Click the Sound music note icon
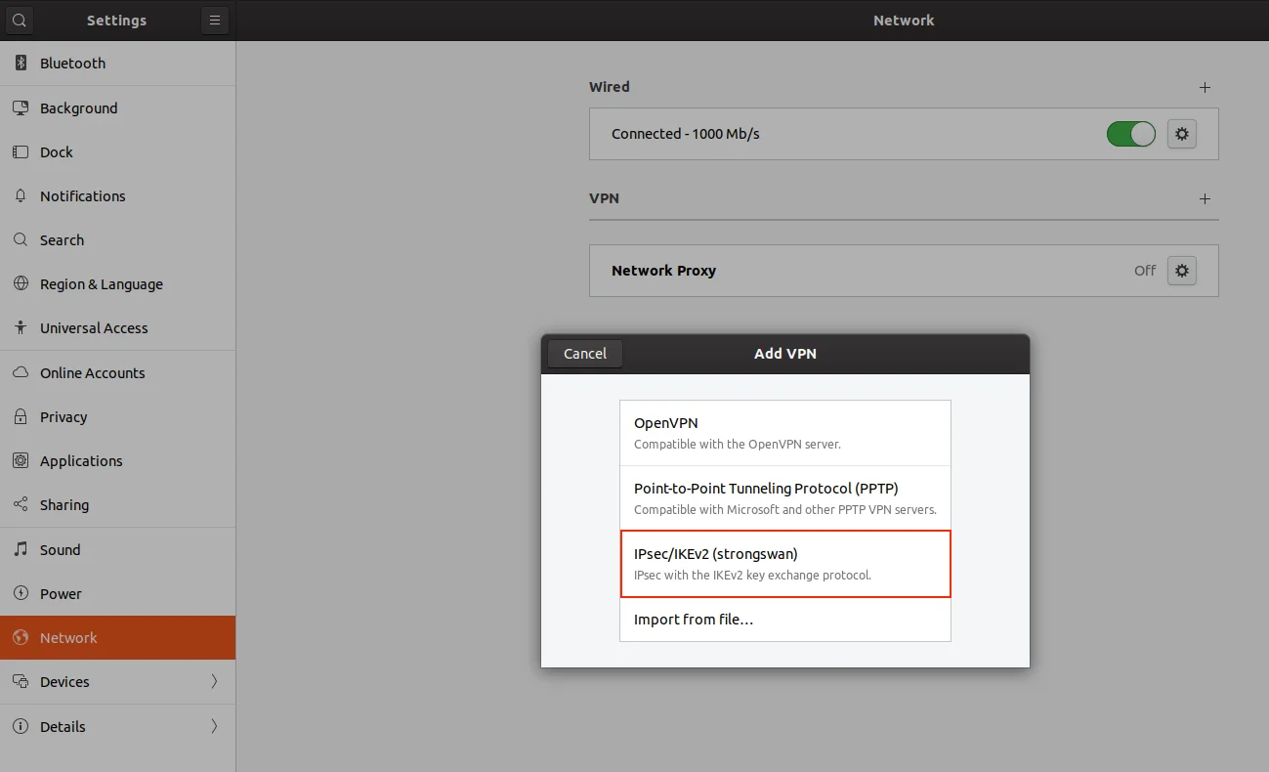This screenshot has width=1269, height=772. 21,549
